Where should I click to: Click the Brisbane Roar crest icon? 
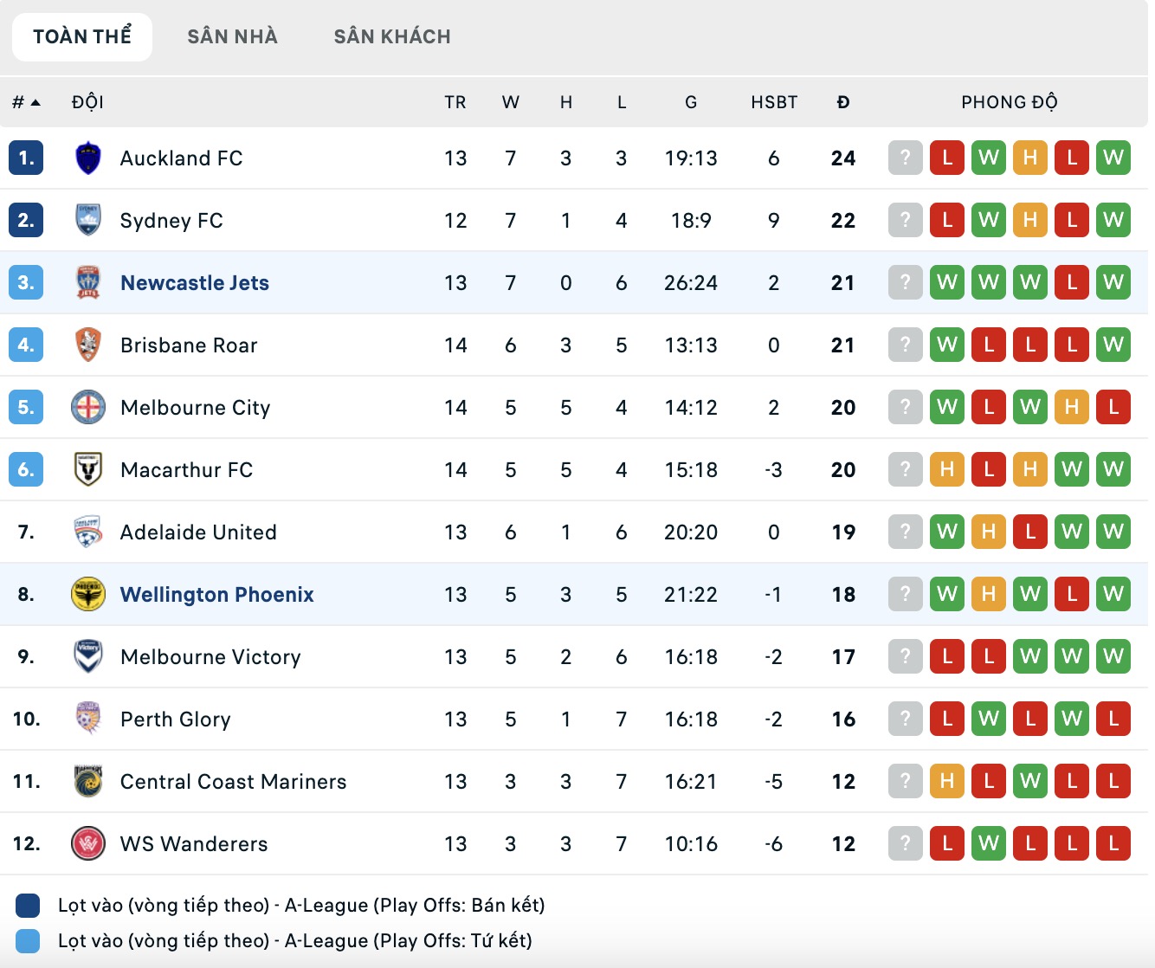click(x=88, y=345)
